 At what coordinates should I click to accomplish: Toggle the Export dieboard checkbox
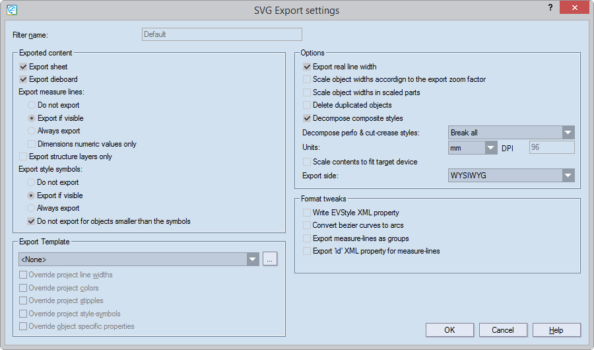tap(24, 79)
